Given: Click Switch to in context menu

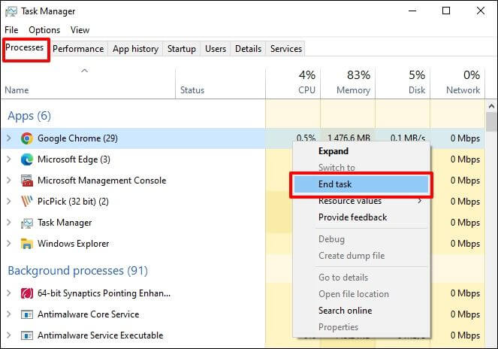Looking at the screenshot, I should coord(361,168).
